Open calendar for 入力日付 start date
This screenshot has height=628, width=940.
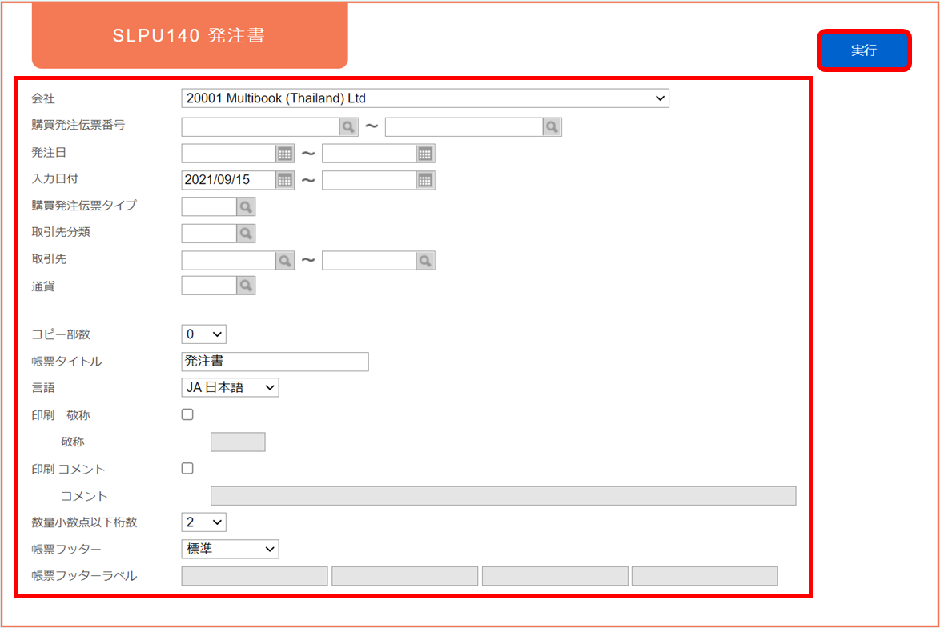pos(285,180)
